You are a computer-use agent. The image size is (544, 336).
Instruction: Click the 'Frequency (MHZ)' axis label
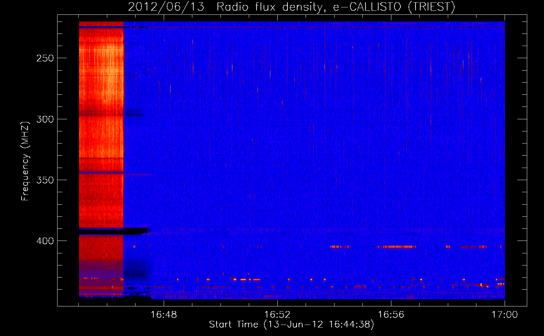(x=25, y=161)
